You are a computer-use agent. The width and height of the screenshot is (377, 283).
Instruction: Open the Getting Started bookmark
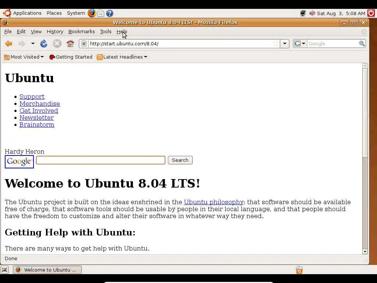click(71, 57)
